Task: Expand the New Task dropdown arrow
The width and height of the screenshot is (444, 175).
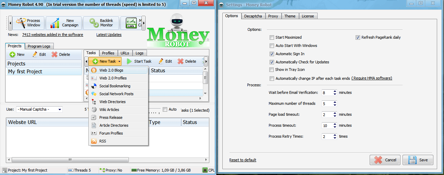Action: tap(119, 62)
